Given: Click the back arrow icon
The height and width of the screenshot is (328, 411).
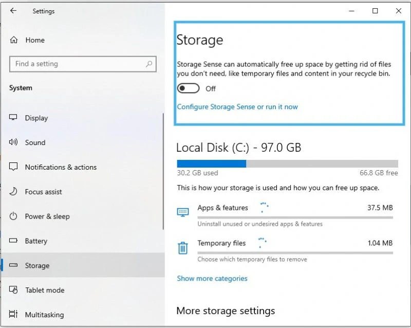Looking at the screenshot, I should point(13,11).
